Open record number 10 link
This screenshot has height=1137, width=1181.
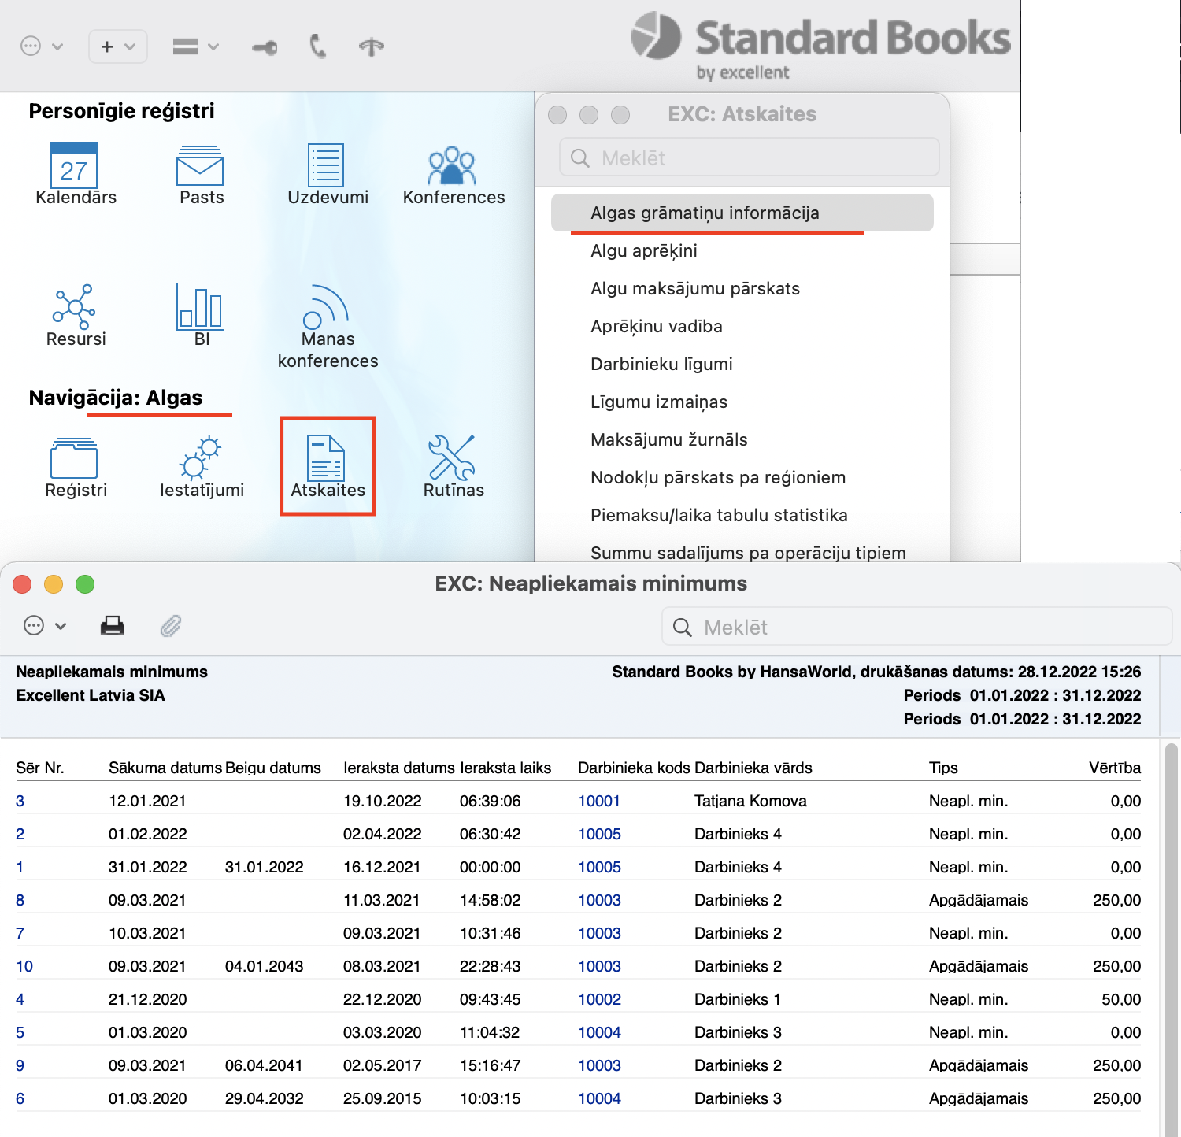(x=24, y=966)
